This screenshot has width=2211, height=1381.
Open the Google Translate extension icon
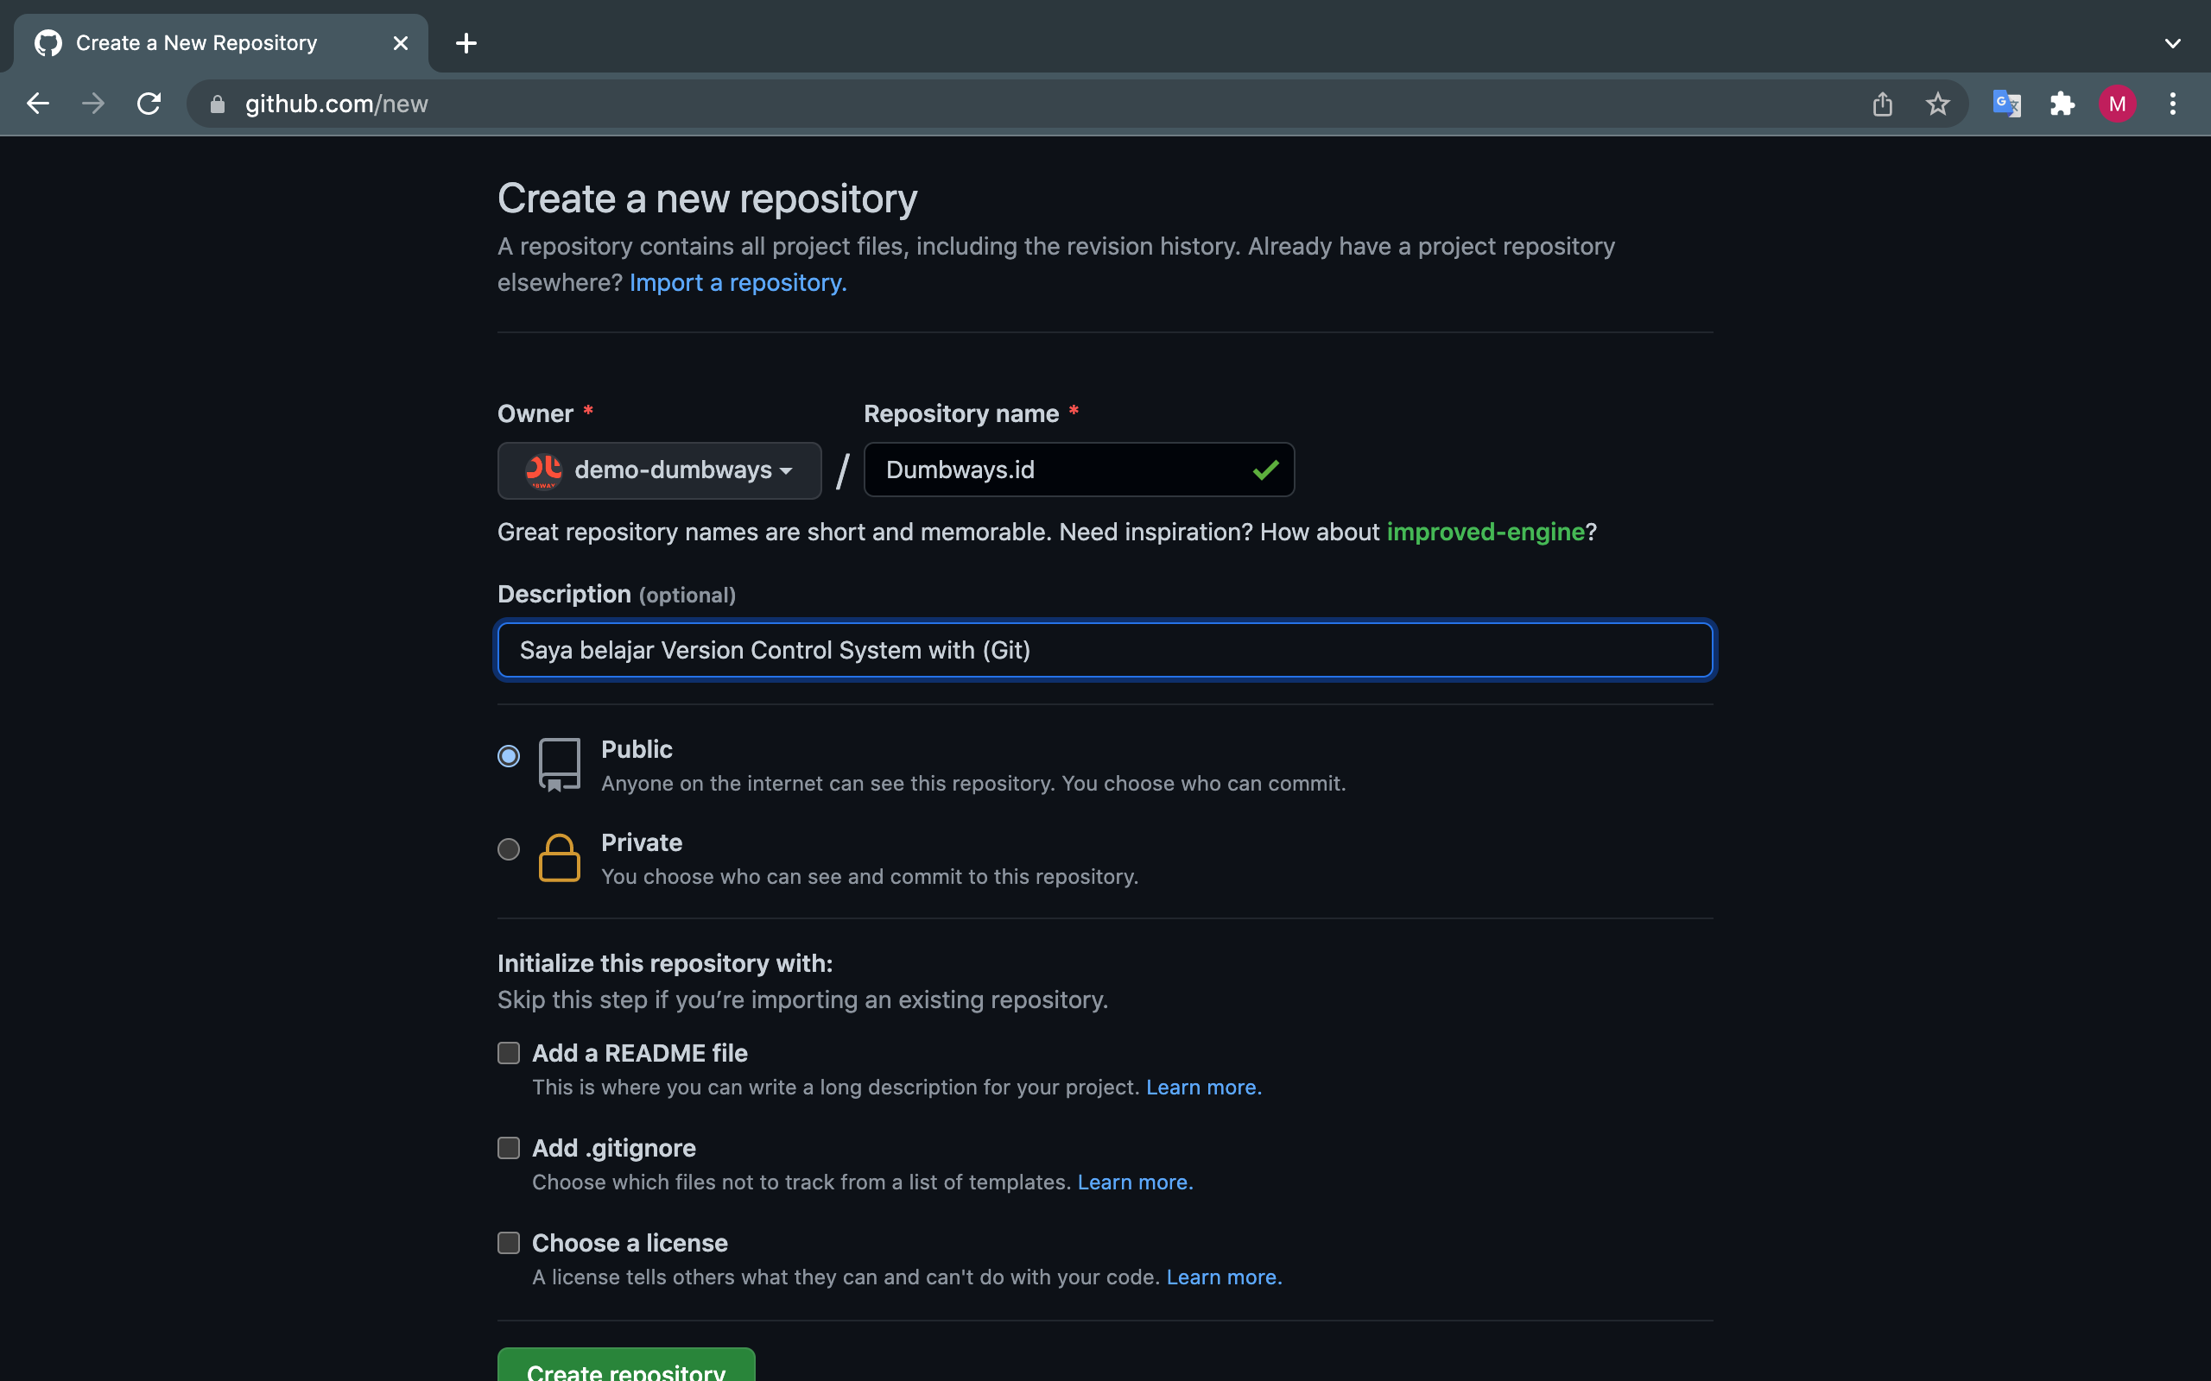tap(2006, 104)
